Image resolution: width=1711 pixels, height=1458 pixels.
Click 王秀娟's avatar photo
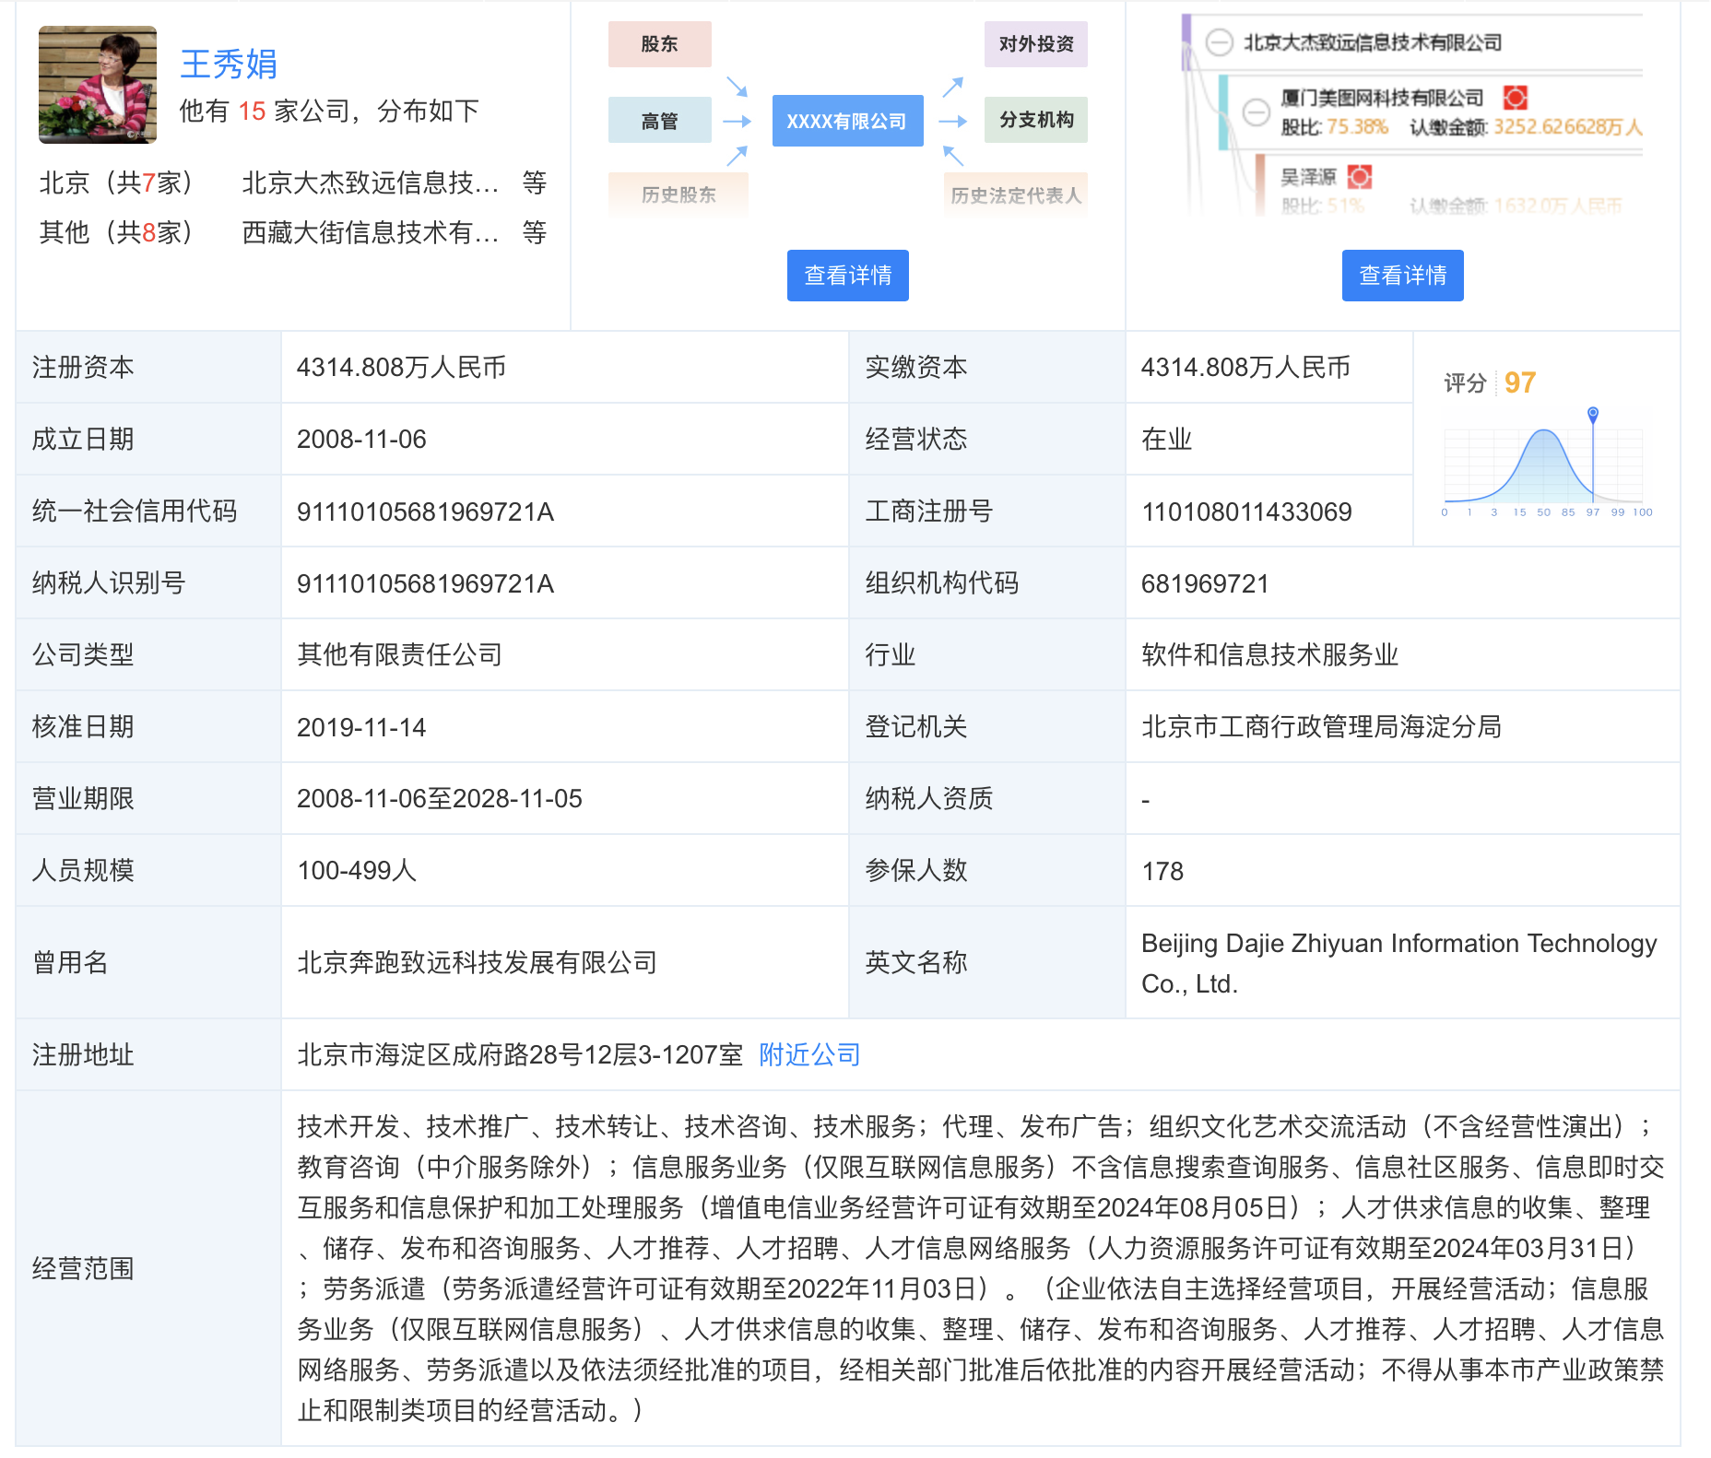(97, 84)
